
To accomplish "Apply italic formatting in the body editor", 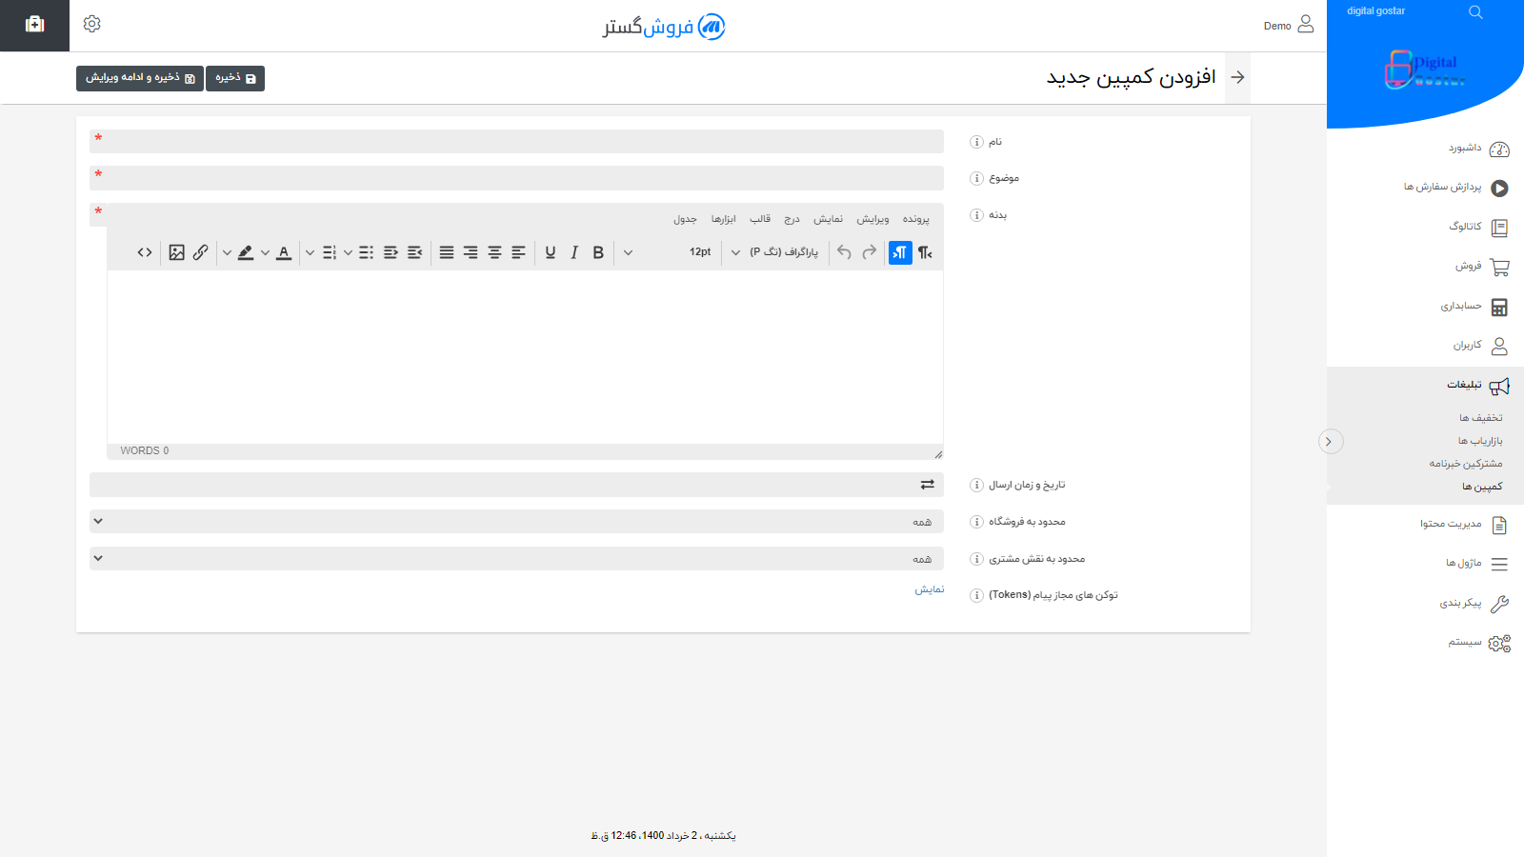I will 574,252.
